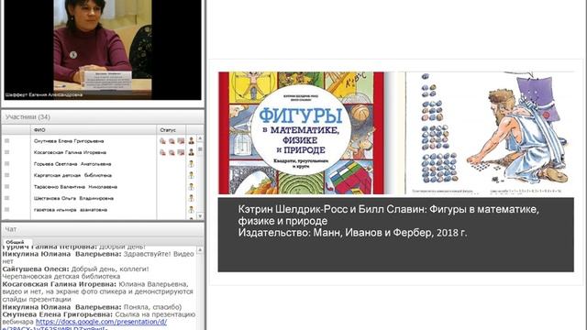Click the Участники (34) panel header
Viewport: 587px width, 330px height.
tap(103, 117)
